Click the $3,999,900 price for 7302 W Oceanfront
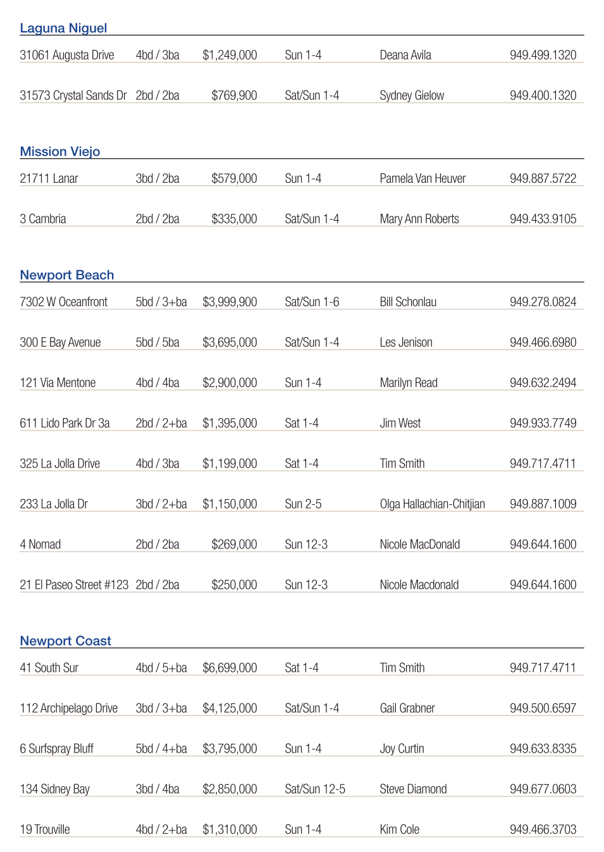 (x=230, y=302)
